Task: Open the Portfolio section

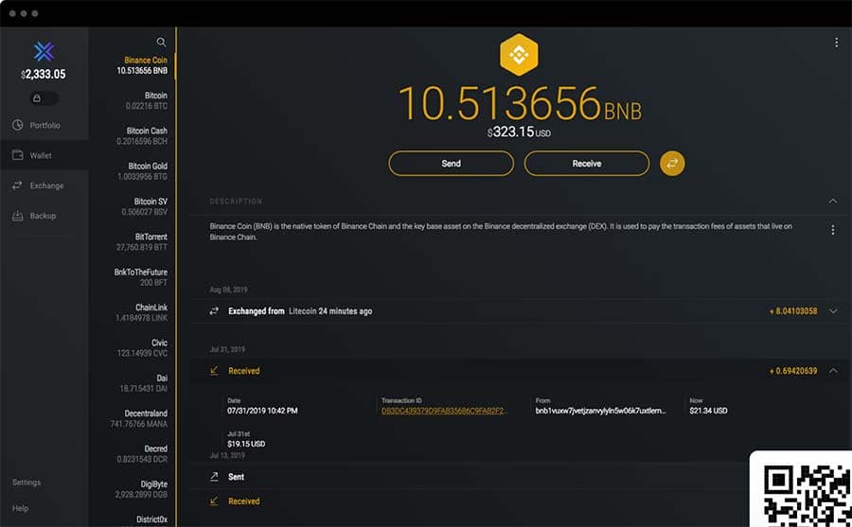Action: [44, 126]
